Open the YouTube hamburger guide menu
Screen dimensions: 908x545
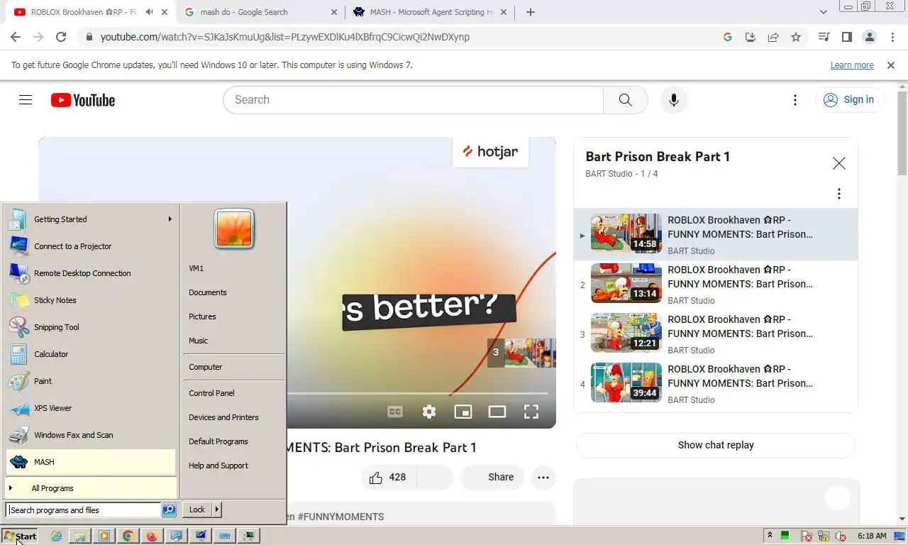26,100
